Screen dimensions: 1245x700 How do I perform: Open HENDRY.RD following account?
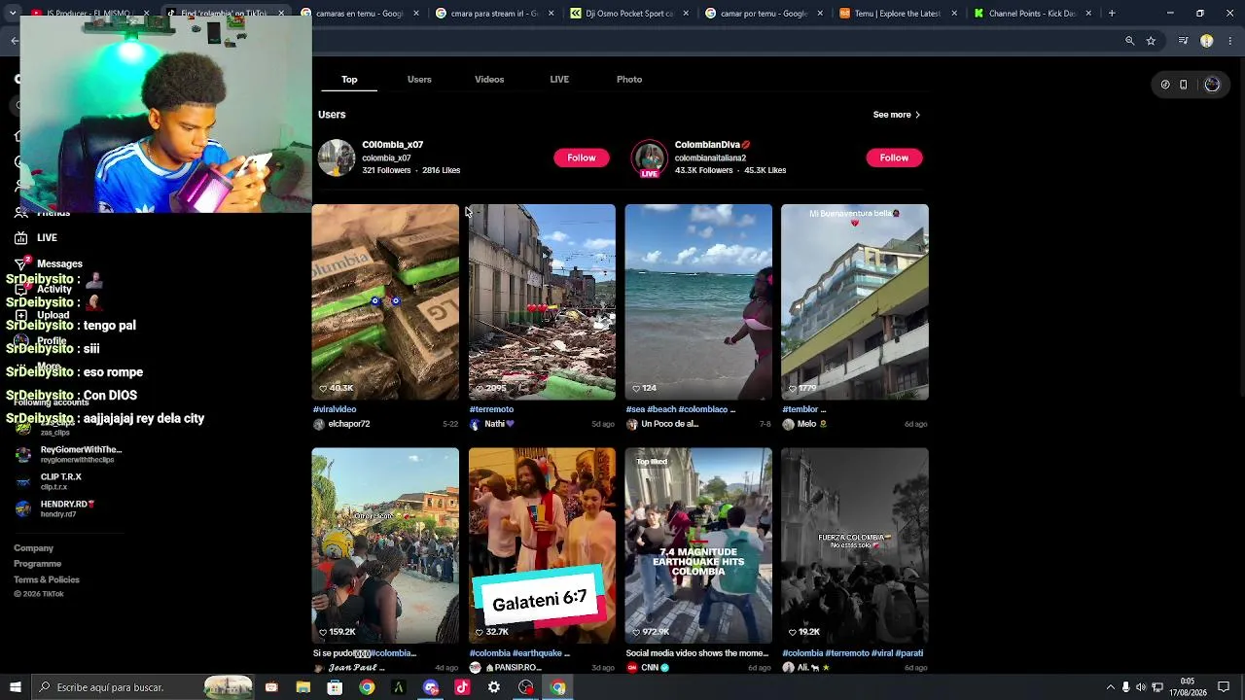(56, 508)
